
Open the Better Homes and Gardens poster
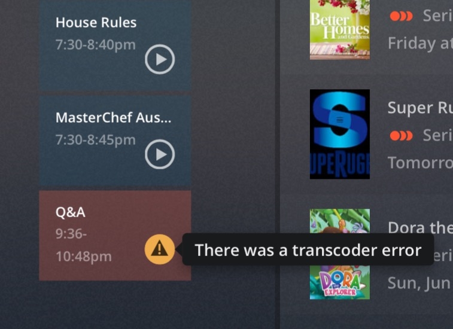tap(340, 29)
